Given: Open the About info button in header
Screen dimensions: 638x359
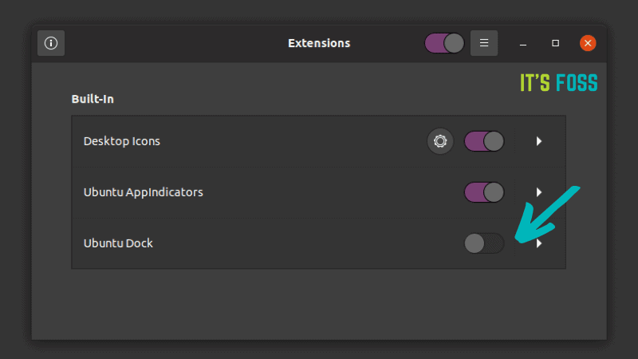Looking at the screenshot, I should pos(51,43).
